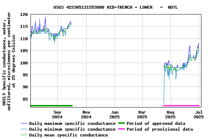The width and height of the screenshot is (209, 139).
Task: Select the y-axis label 100
Action: pyautogui.click(x=24, y=63)
